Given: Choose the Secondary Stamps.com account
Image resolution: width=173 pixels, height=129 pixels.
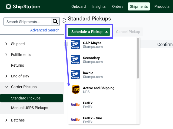Looking at the screenshot, I should (x=102, y=60).
